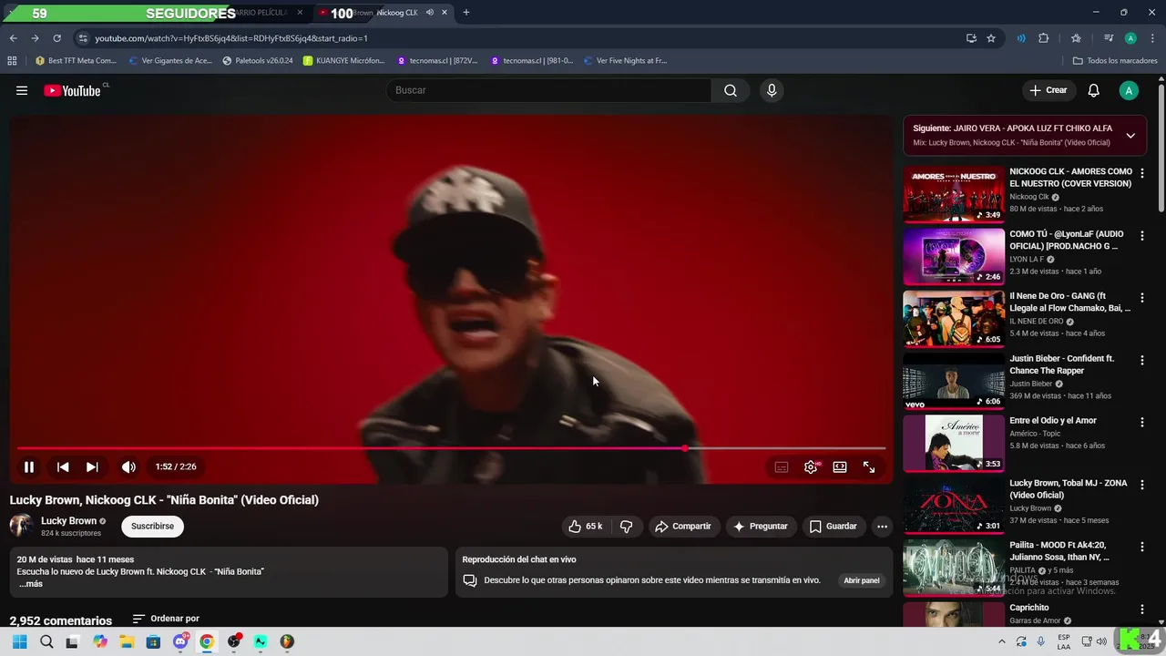The width and height of the screenshot is (1166, 656).
Task: Open the Lucky Brown channel link
Action: pyautogui.click(x=68, y=521)
